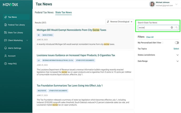Open the Michigan Bill Excise Taxes article
This screenshot has height=113, width=181.
(71, 30)
